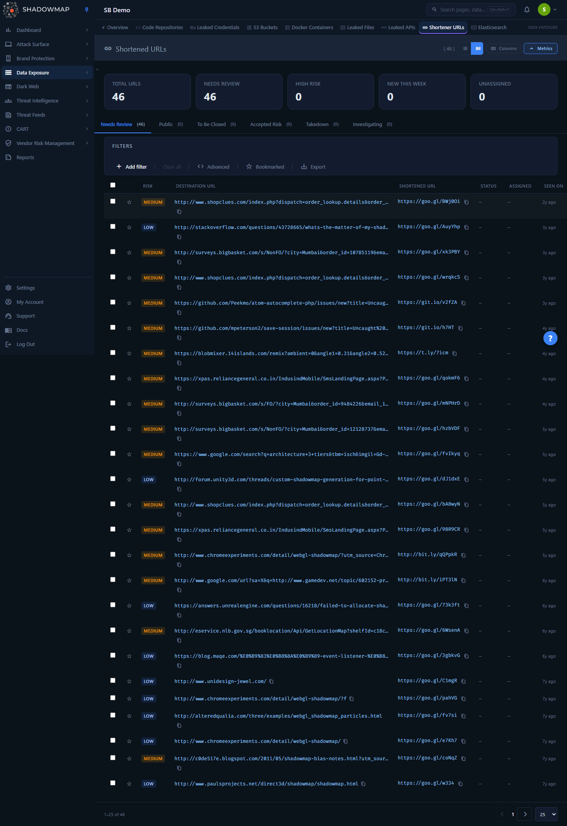The height and width of the screenshot is (826, 567).
Task: Check the bit.ly/iPT3lN row checkbox
Action: point(113,580)
